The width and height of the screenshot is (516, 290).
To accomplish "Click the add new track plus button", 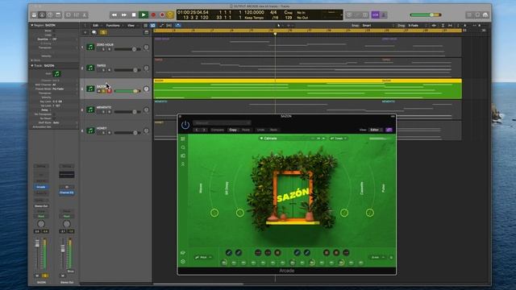I will click(x=85, y=32).
